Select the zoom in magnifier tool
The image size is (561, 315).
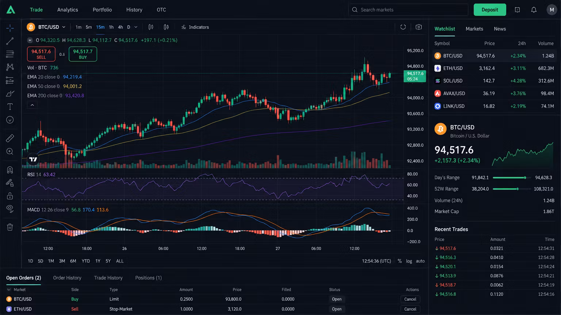(x=10, y=151)
